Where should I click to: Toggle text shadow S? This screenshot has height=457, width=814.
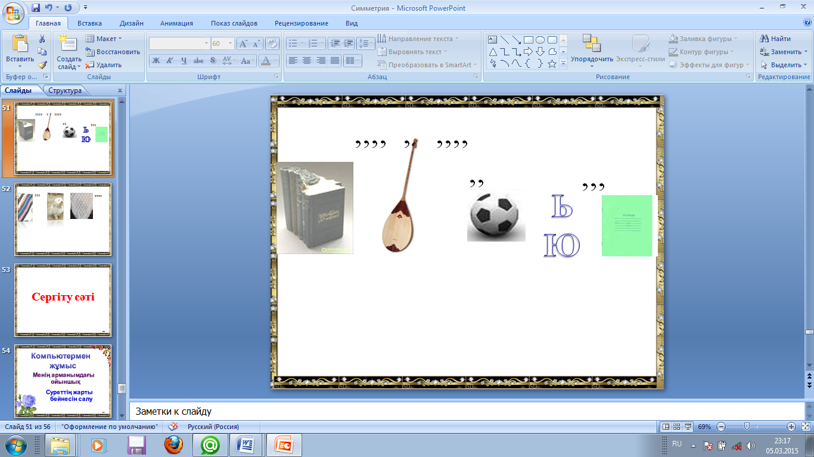coord(213,61)
